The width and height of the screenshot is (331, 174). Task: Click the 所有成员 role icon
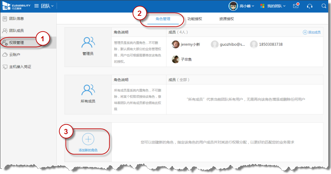click(x=88, y=90)
